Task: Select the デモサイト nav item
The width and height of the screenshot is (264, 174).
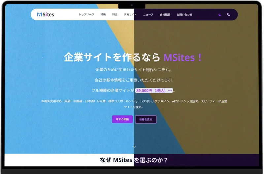Action: coord(130,15)
